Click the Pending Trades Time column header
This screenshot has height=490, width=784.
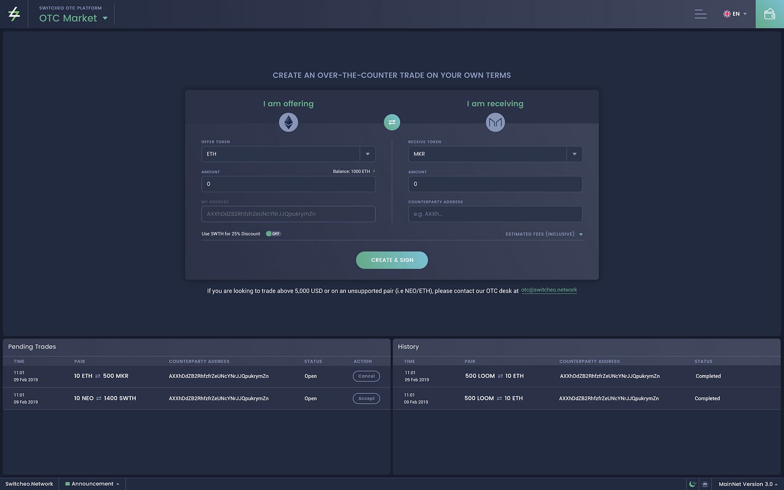click(x=19, y=362)
